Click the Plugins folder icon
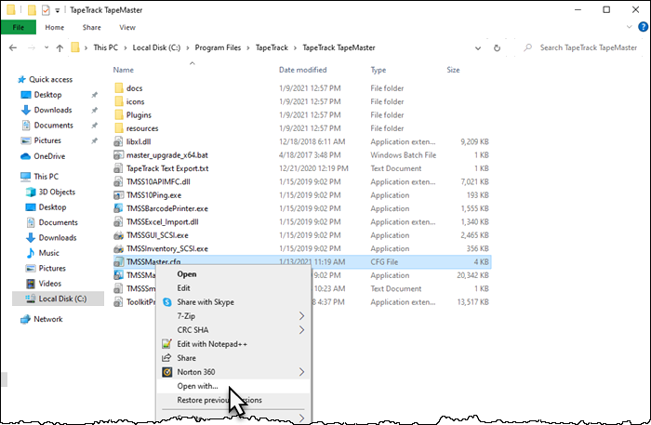The width and height of the screenshot is (651, 425). pyautogui.click(x=119, y=114)
